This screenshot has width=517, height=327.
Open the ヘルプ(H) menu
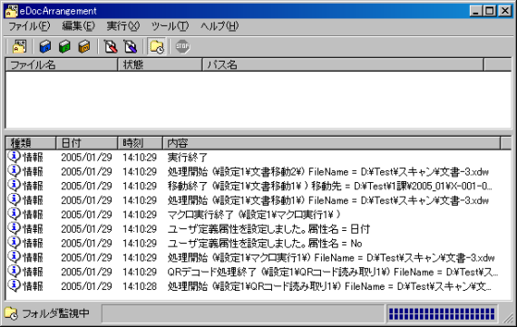click(219, 26)
